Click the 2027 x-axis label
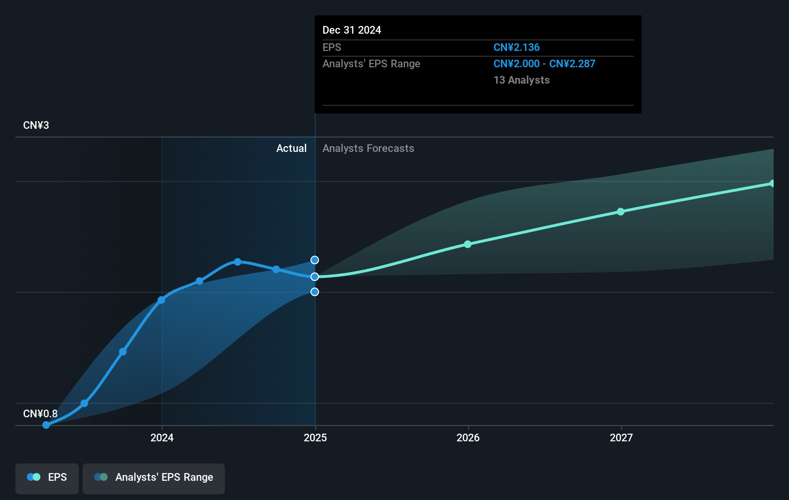Screen dimensions: 789x500 [621, 437]
